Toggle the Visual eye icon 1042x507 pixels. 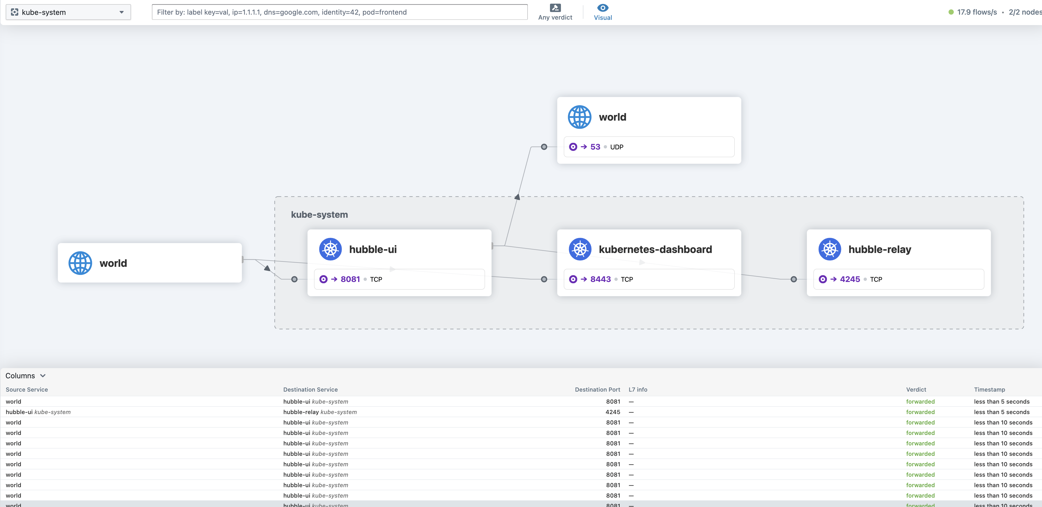[x=603, y=8]
